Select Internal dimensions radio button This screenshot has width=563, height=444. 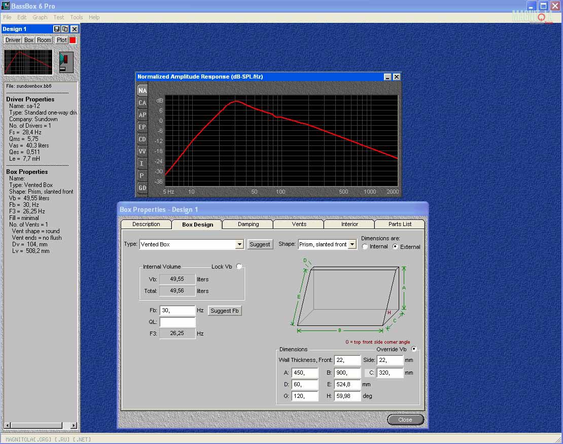coord(365,247)
